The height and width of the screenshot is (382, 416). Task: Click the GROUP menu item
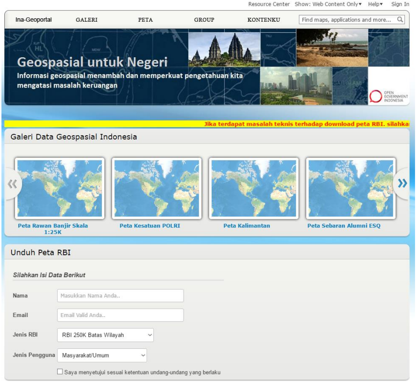(204, 20)
